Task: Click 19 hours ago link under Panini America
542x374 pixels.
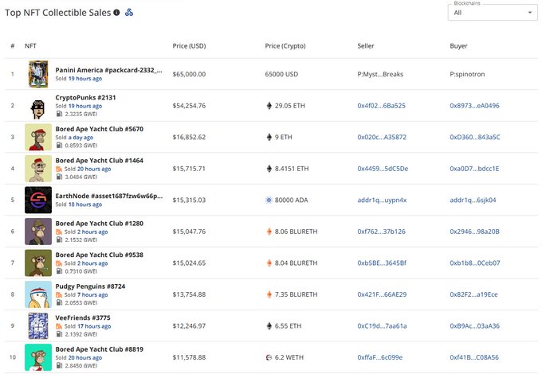Action: click(85, 79)
